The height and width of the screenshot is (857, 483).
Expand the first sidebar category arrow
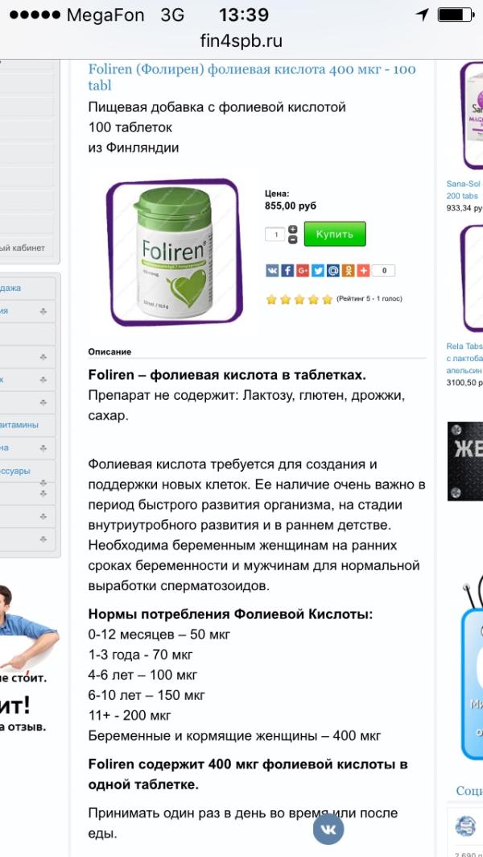43,311
